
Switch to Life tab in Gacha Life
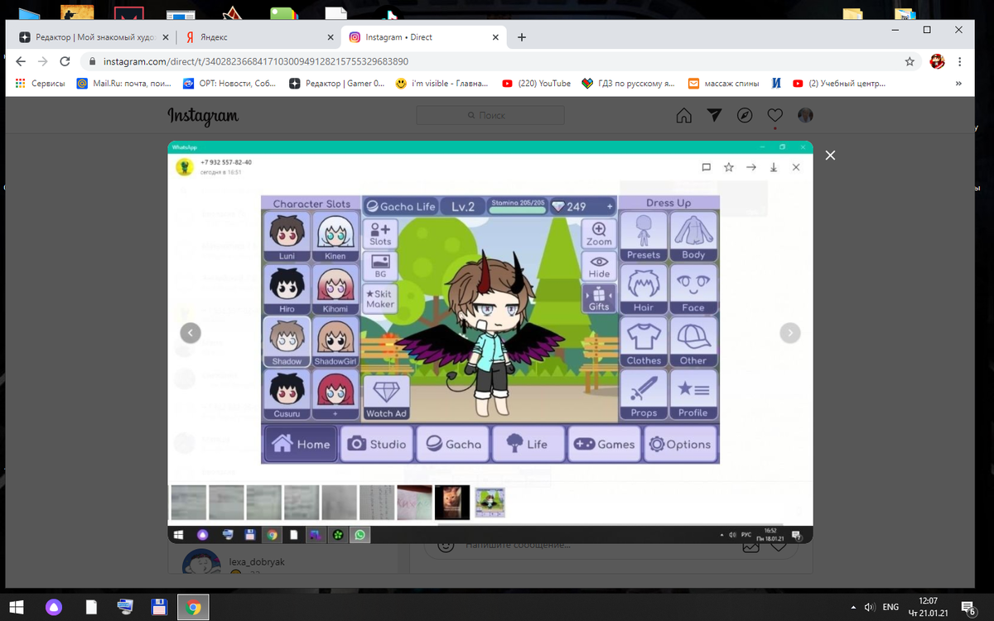528,444
